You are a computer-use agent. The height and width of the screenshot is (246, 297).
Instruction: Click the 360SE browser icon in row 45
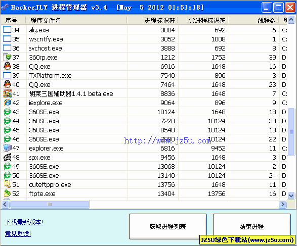7,130
